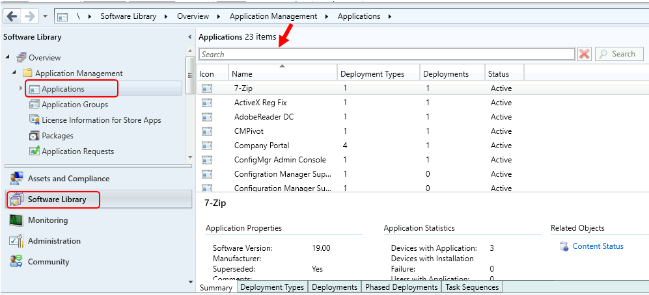Sort by the Deployments column header
This screenshot has height=295, width=649.
pos(452,74)
